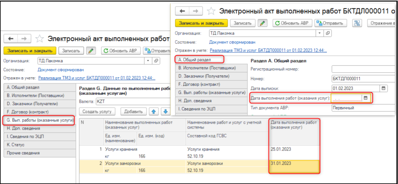Click the structure icon next to Отправить

click(x=358, y=23)
